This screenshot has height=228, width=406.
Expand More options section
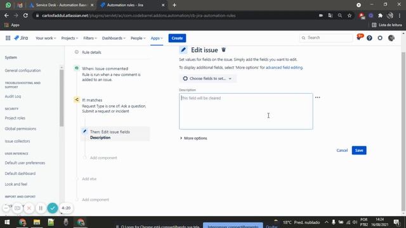coord(193,138)
